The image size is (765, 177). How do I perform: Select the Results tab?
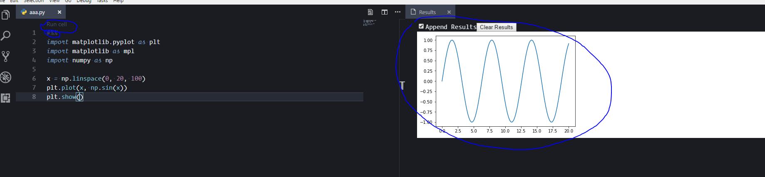(427, 12)
